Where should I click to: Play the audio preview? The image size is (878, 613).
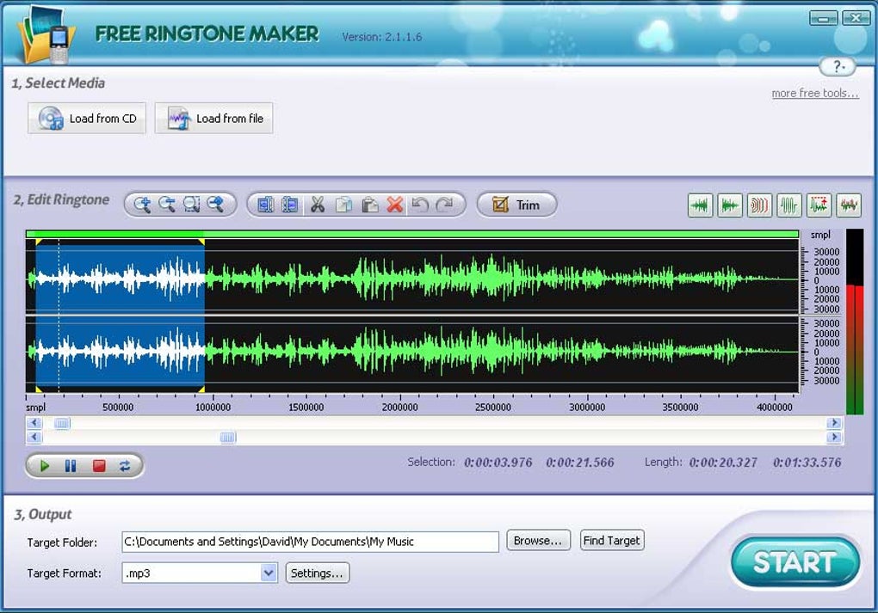45,465
